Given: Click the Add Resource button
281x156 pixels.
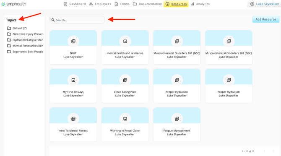Looking at the screenshot, I should 266,19.
